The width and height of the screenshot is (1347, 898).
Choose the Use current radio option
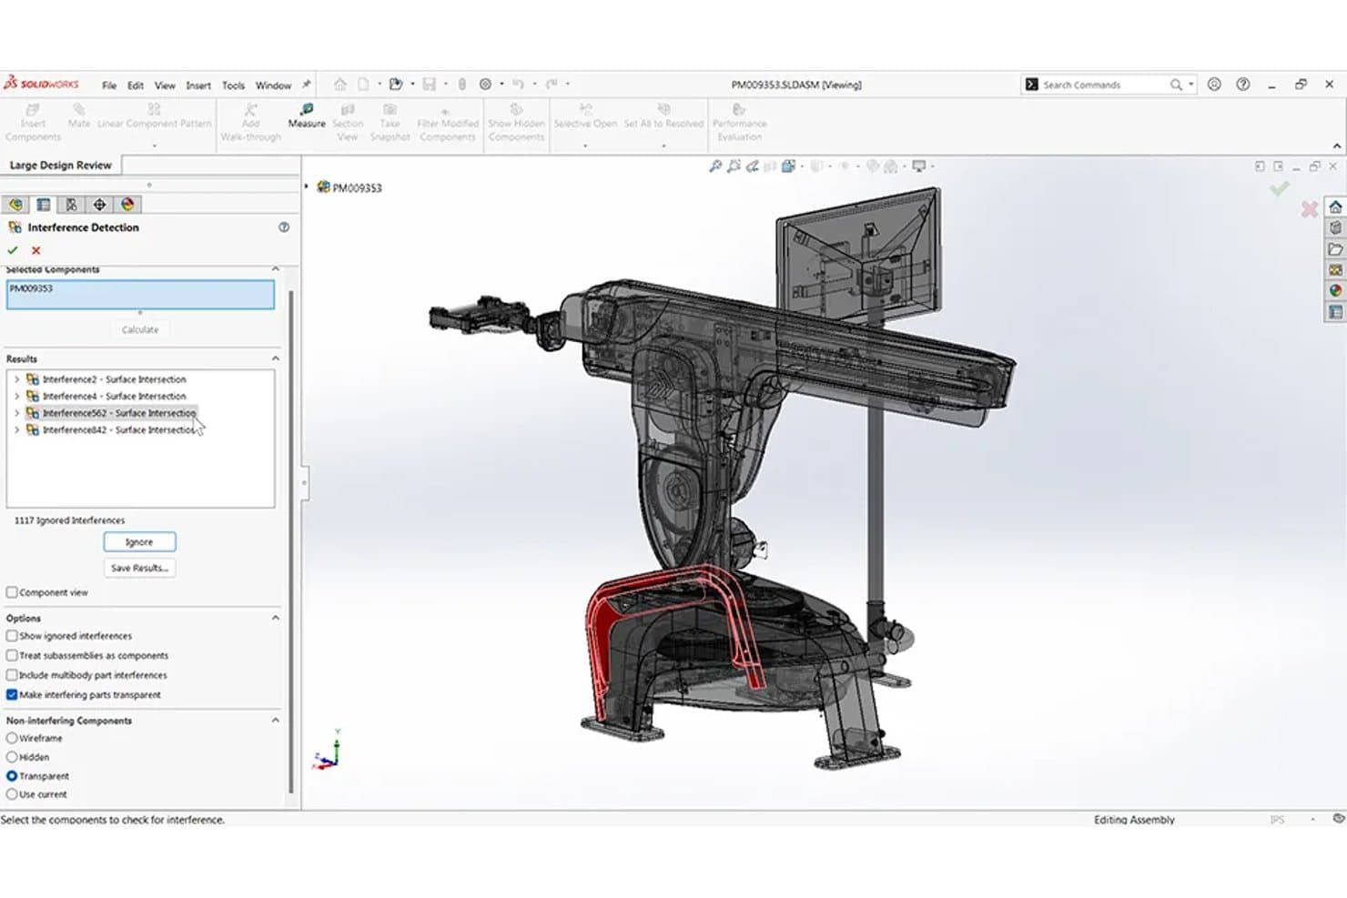[12, 794]
